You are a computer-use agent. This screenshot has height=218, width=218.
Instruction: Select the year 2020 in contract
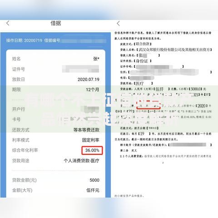[x=202, y=106]
